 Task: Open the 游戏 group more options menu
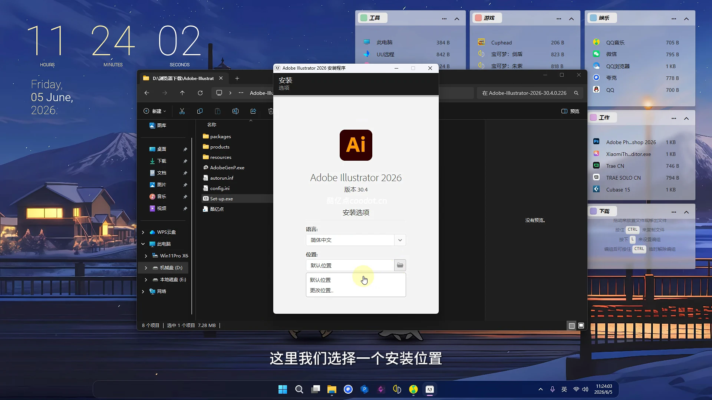559,19
